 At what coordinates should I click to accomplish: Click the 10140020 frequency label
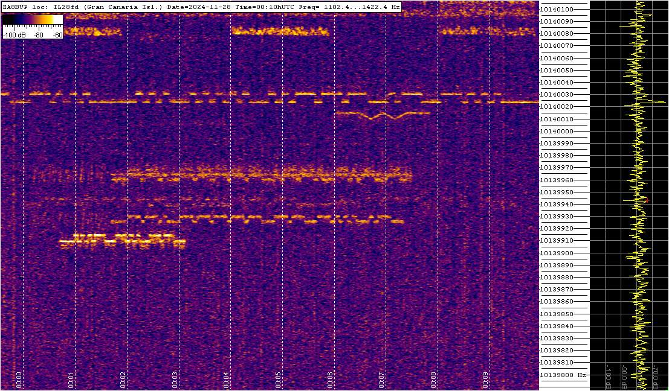(x=557, y=107)
